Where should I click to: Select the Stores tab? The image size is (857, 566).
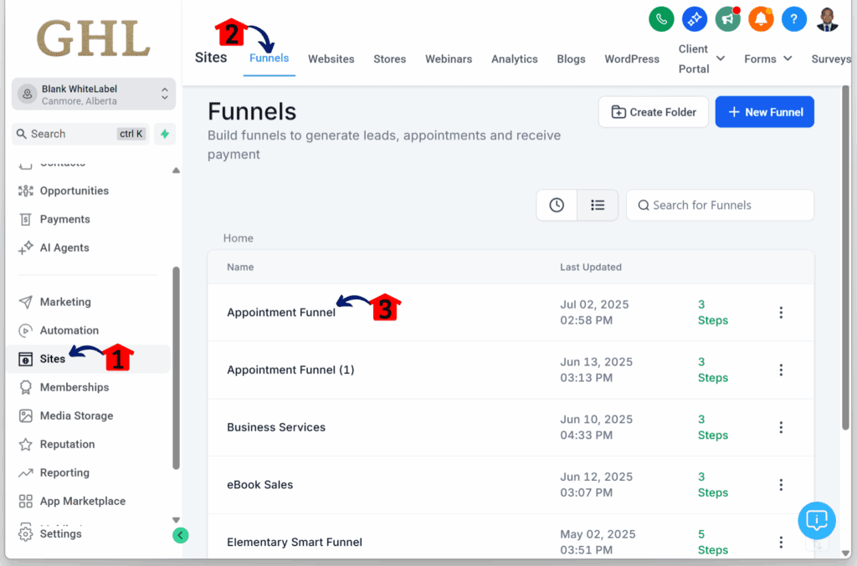390,59
